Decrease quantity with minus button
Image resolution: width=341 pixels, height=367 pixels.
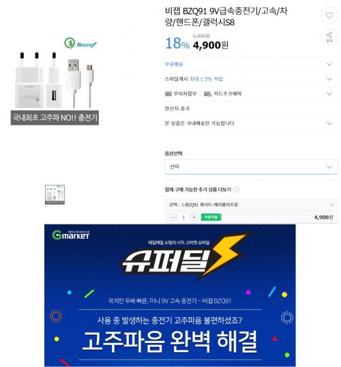pos(173,217)
